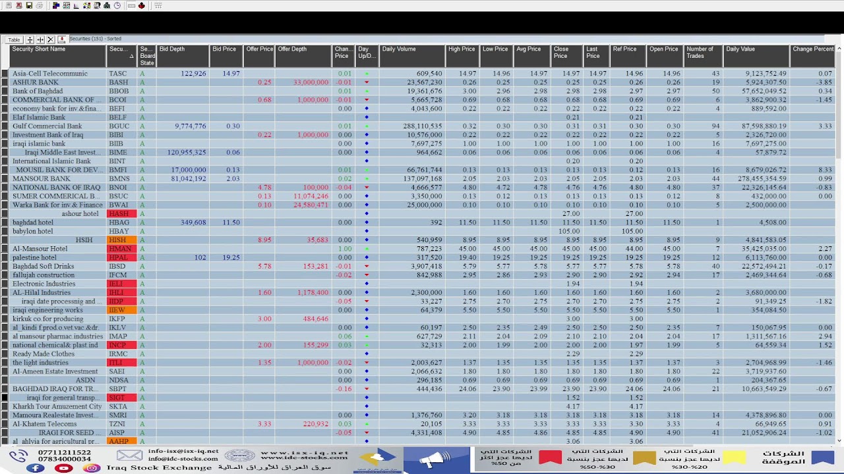This screenshot has width=844, height=474.
Task: Click the red crossed-out monitor toolbar icon
Action: [19, 5]
